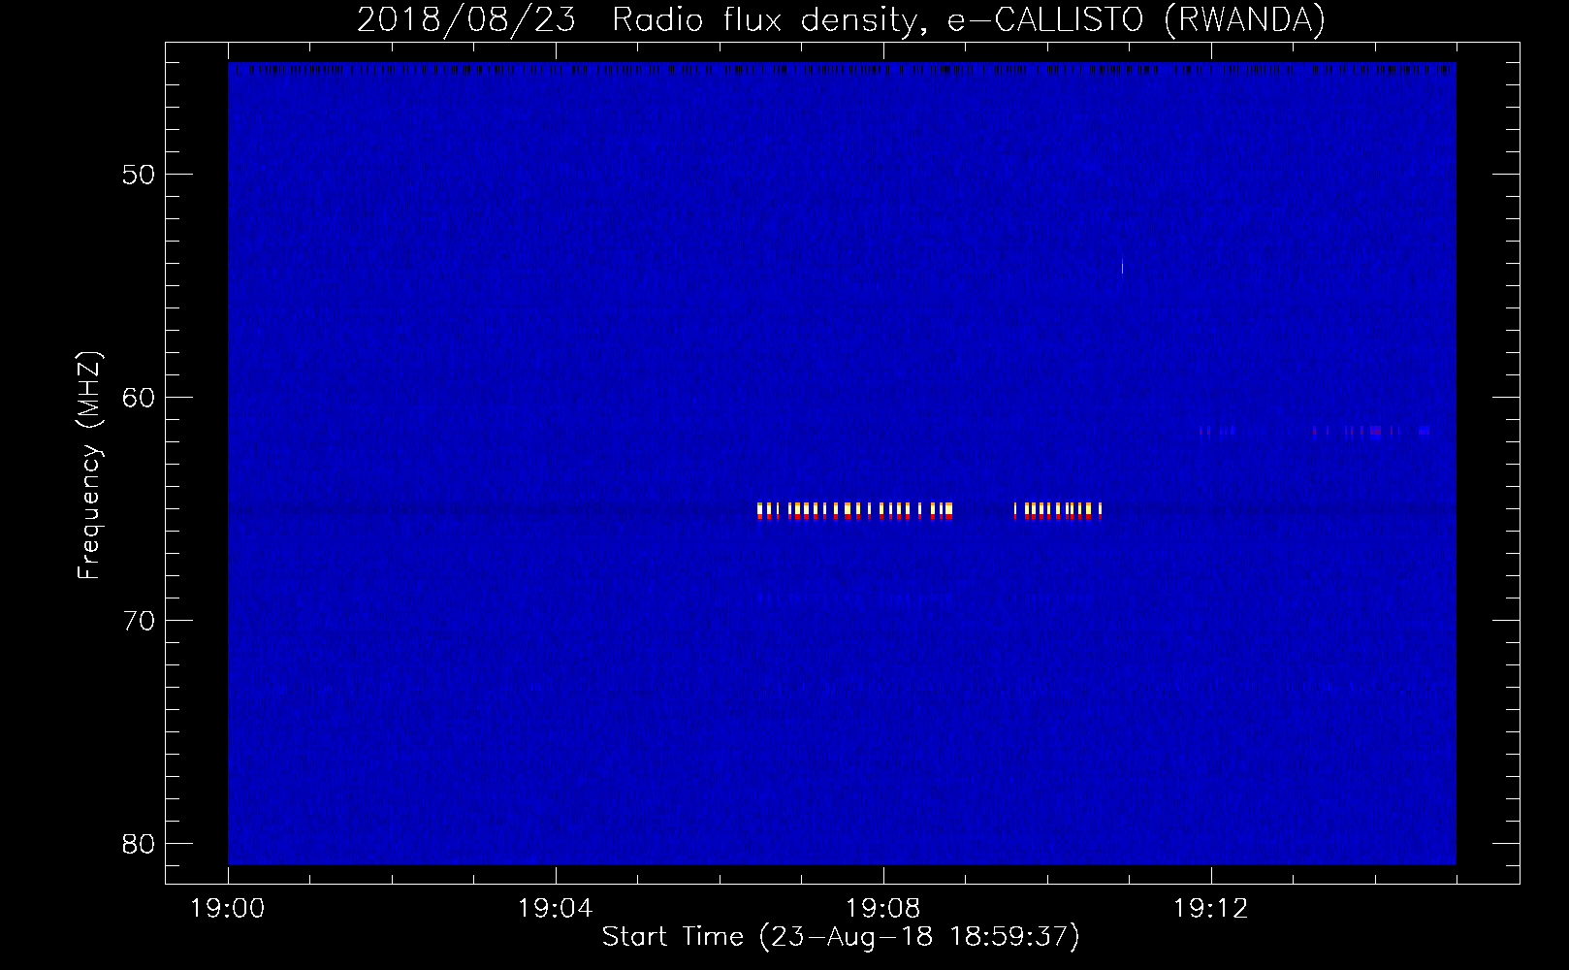1569x970 pixels.
Task: Click the 'Start Time (23-Aug-18 18:59:37)' label
Action: 841,937
